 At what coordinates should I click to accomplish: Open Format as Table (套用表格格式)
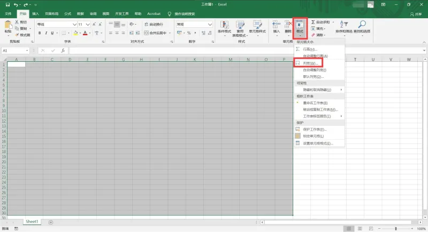(x=240, y=28)
